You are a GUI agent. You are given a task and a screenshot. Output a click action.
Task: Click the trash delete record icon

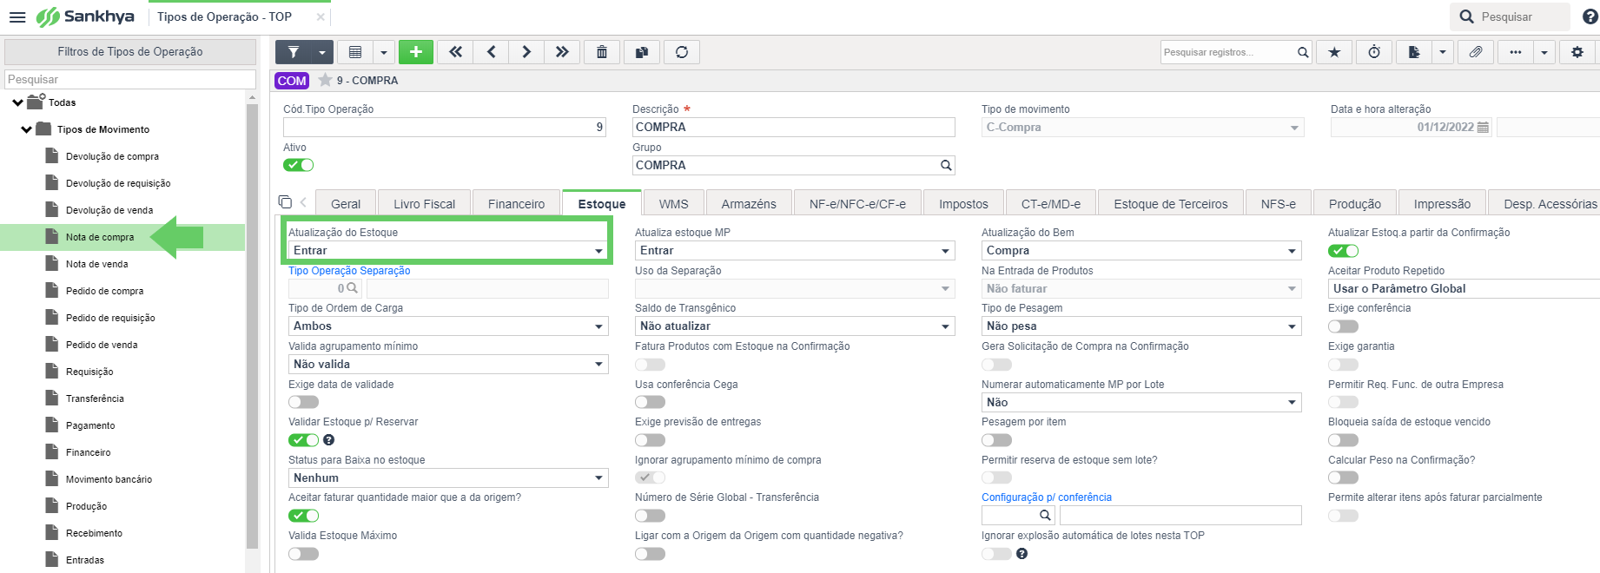pyautogui.click(x=602, y=52)
